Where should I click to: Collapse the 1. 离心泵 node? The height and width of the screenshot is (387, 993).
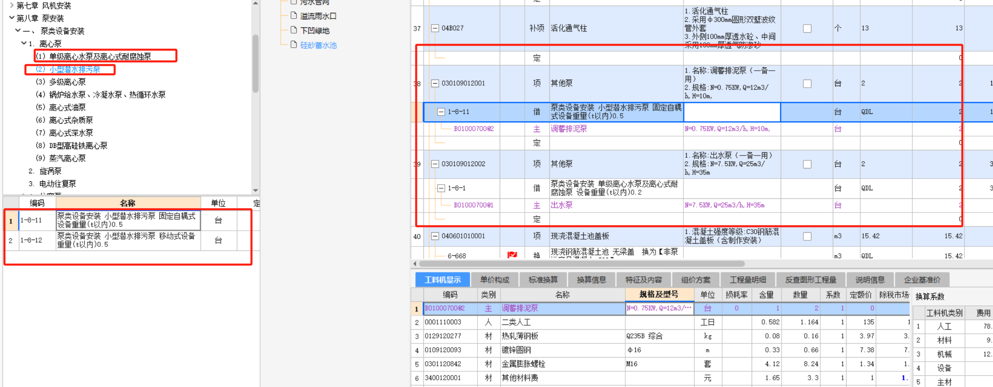pyautogui.click(x=24, y=43)
